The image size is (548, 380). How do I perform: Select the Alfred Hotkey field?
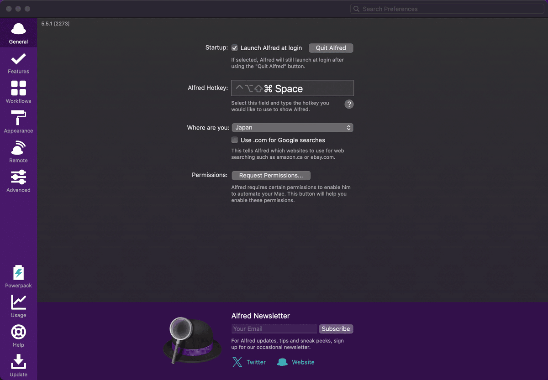coord(292,88)
